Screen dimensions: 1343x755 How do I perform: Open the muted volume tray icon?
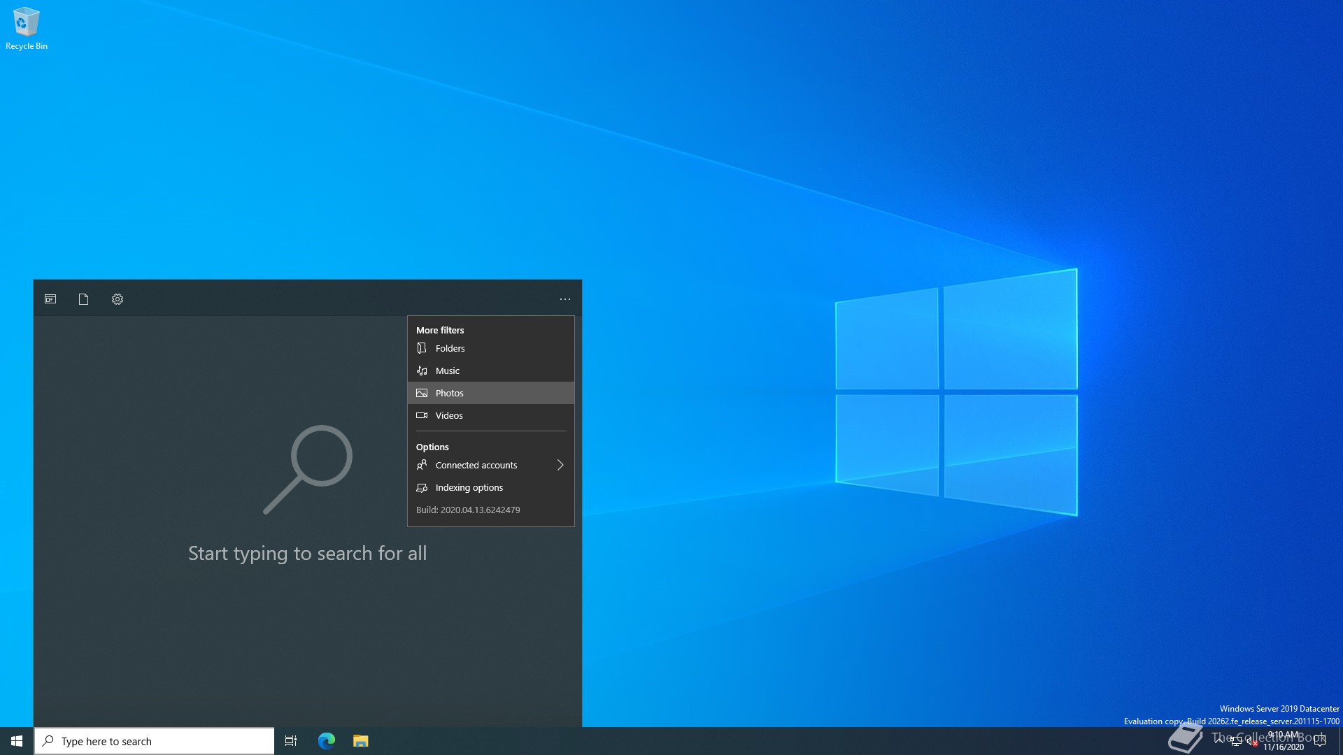[1252, 741]
